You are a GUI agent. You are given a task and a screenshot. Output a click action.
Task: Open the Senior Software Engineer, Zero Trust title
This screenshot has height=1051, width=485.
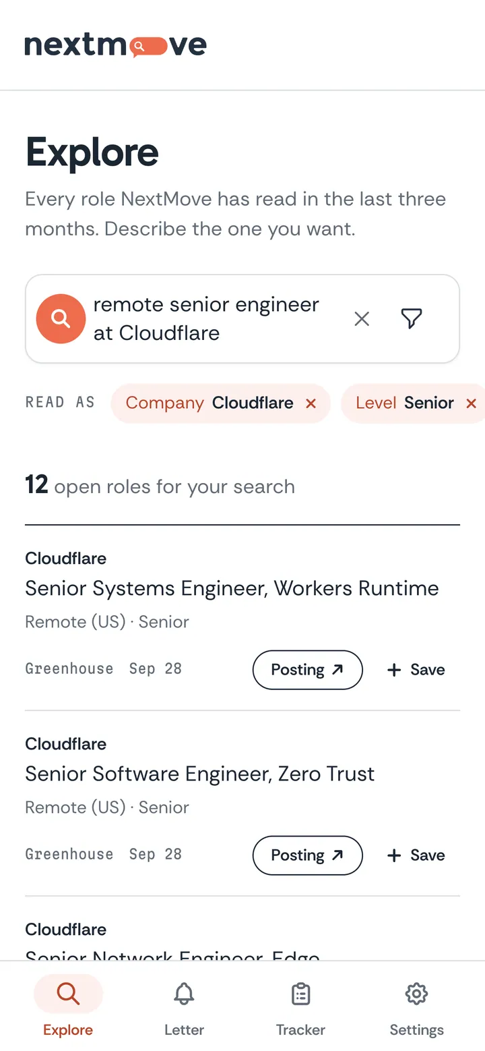click(x=199, y=774)
